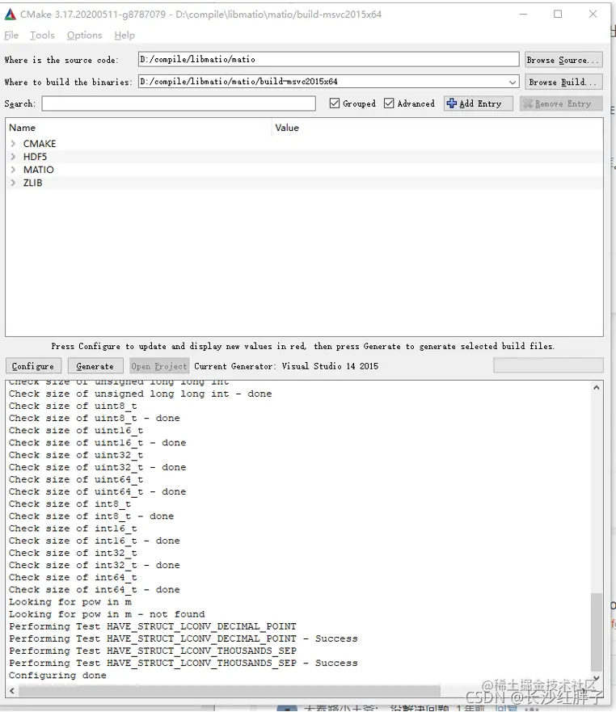The width and height of the screenshot is (616, 712).
Task: Open the File menu
Action: click(11, 36)
